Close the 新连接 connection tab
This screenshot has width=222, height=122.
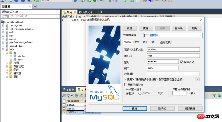[30, 6]
